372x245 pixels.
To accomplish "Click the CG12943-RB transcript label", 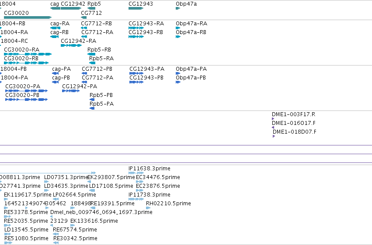I will tap(146, 32).
